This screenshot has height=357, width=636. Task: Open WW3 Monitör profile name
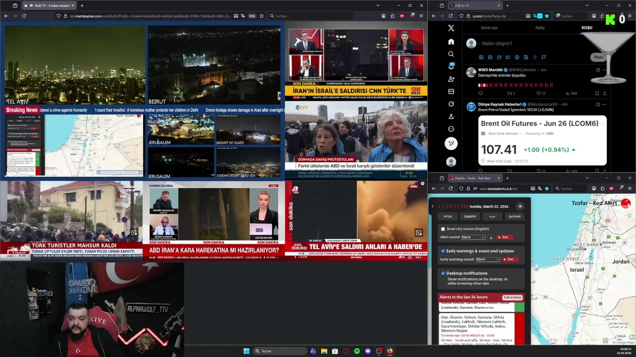tap(490, 70)
